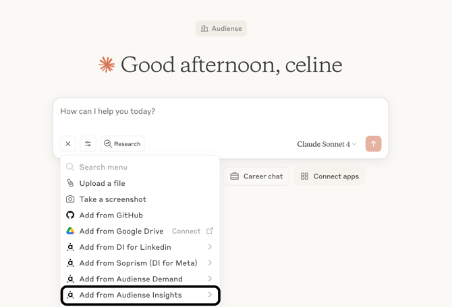Open the Career chat suggestion
452x307 pixels.
coord(256,176)
